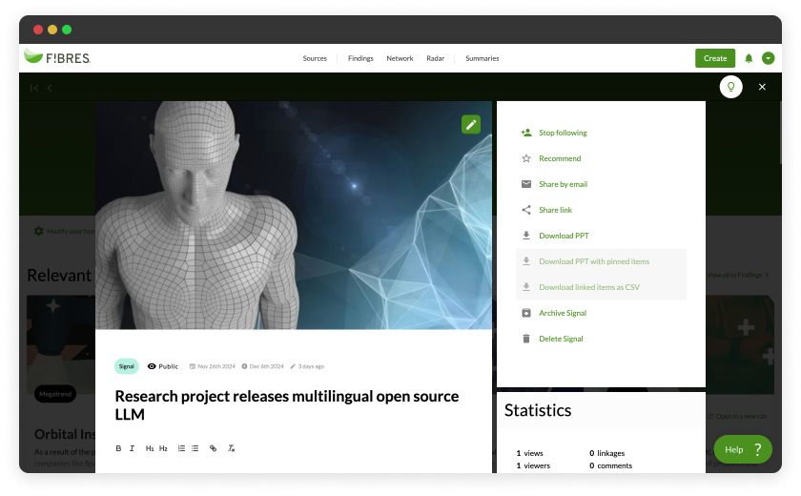Viewport: 801px width, 496px height.
Task: Go to previous item chevron
Action: [x=50, y=88]
